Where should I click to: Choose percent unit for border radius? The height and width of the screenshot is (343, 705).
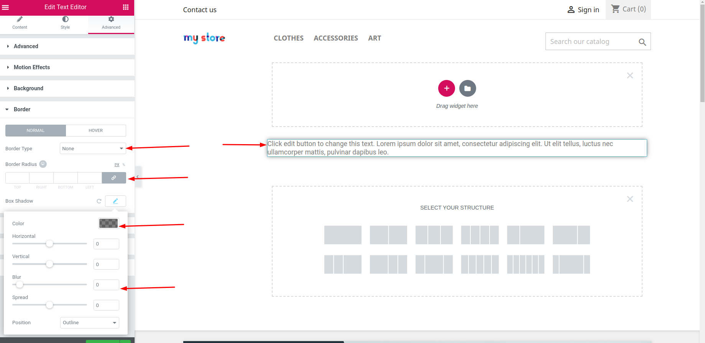click(124, 165)
